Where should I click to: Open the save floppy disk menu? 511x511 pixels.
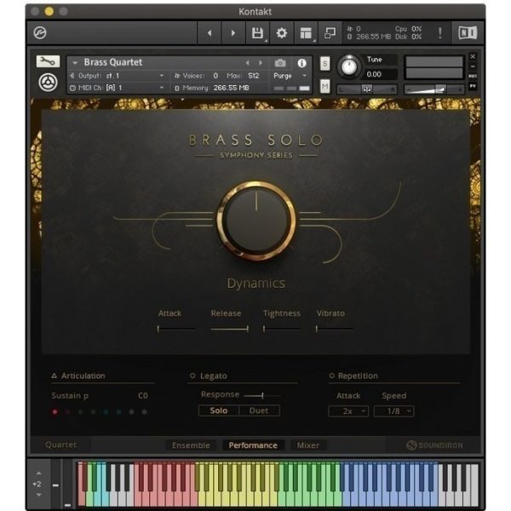[257, 32]
